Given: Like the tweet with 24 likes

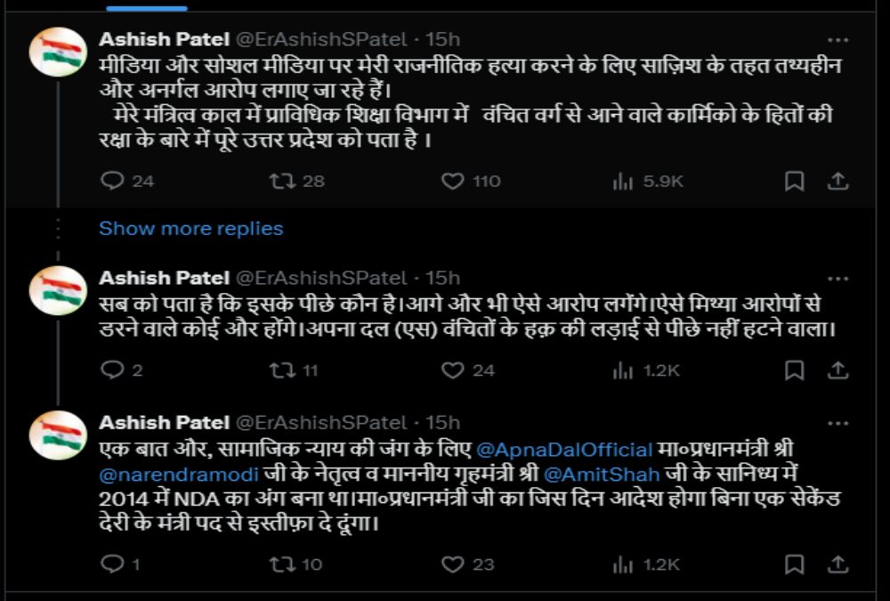Looking at the screenshot, I should 453,370.
